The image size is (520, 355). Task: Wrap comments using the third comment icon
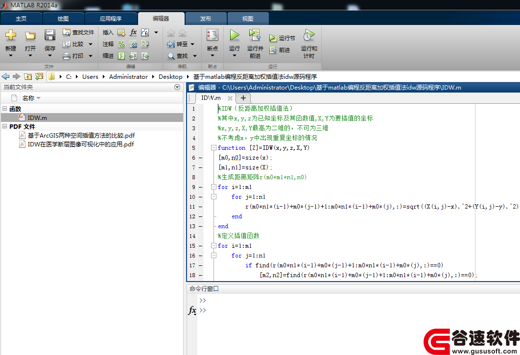click(145, 44)
